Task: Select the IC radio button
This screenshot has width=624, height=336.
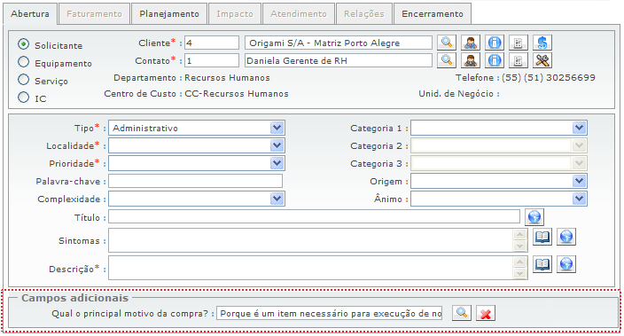Action: click(x=23, y=98)
